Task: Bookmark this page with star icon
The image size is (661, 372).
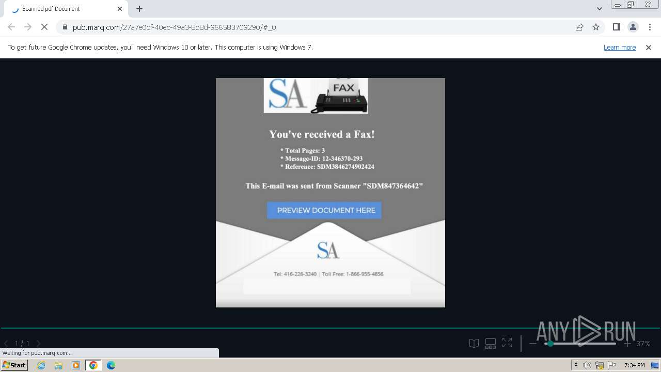Action: (x=596, y=27)
